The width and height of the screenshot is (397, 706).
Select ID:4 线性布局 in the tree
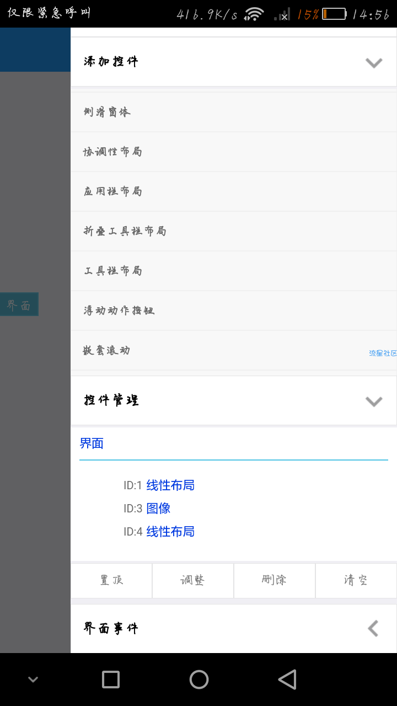point(159,532)
